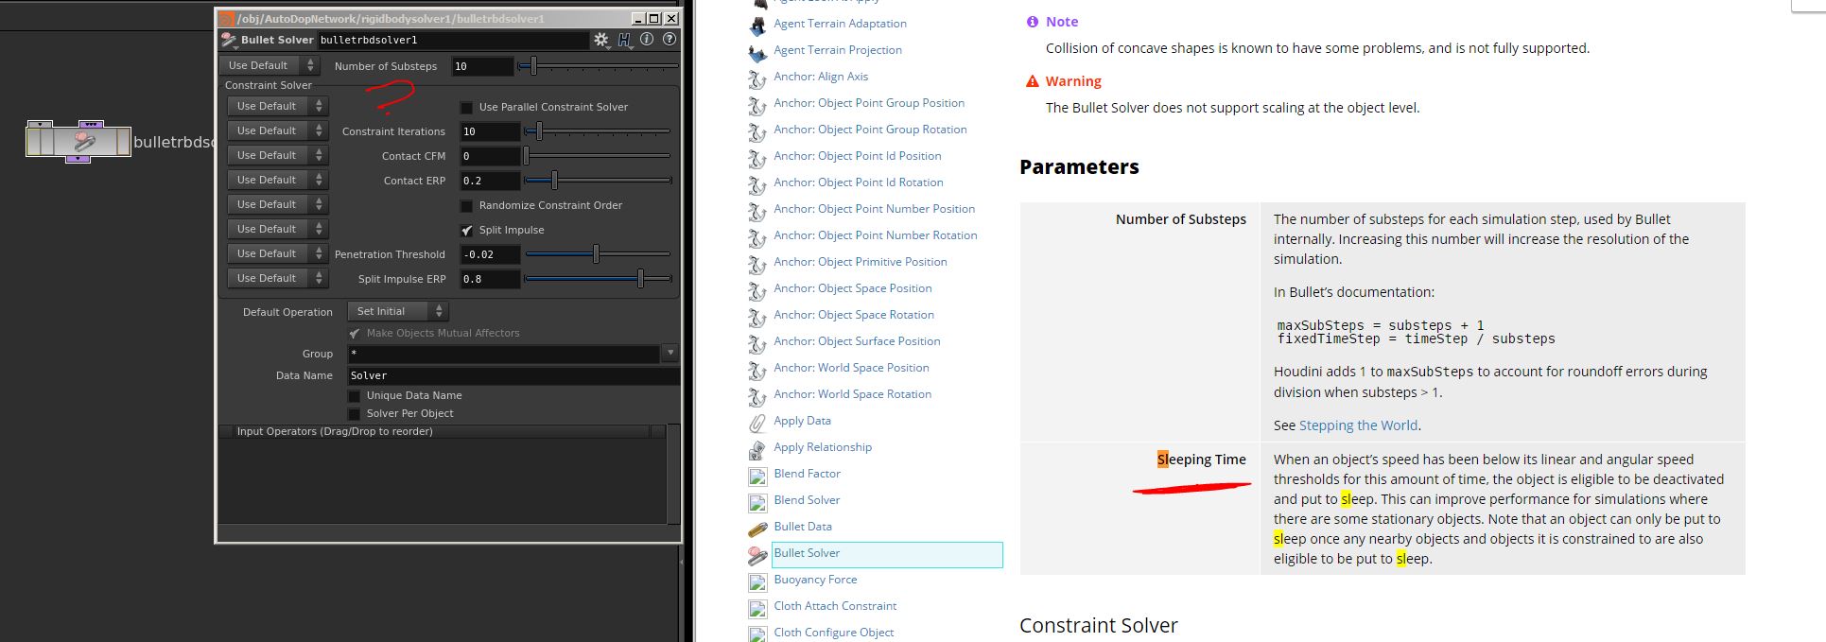Click the Anchor: Align Axis icon

coord(757,78)
